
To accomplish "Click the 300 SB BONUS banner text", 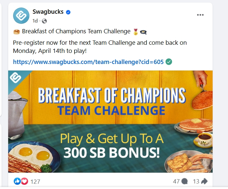I will click(112, 153).
